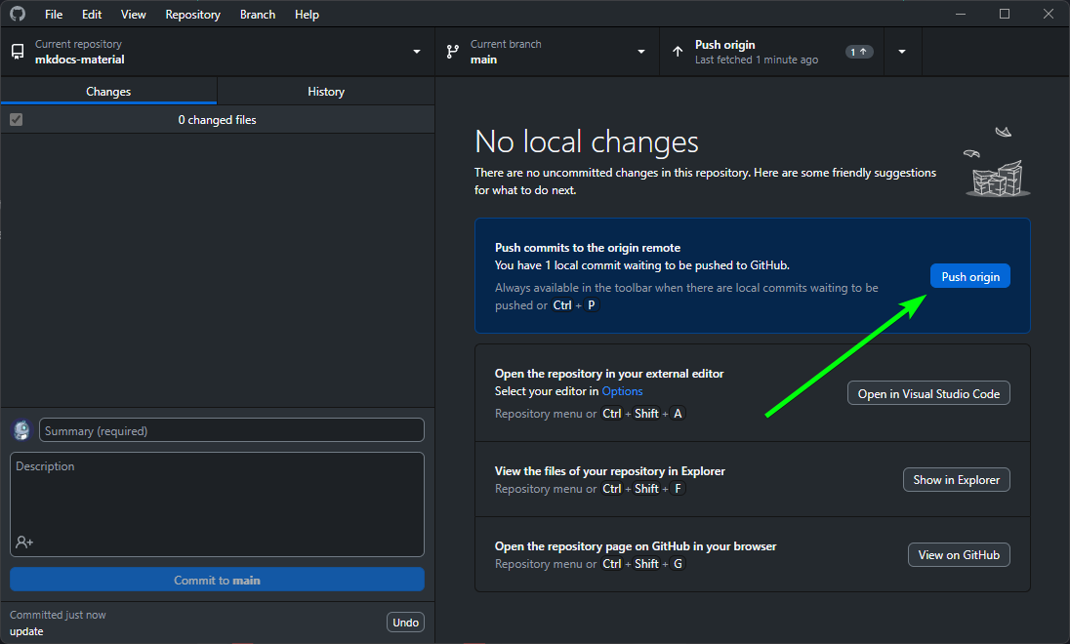Click the up-arrow Push origin toolbar icon
Viewport: 1070px width, 644px height.
tap(678, 52)
